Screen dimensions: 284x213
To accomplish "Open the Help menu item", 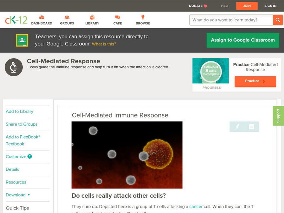I will tap(225, 6).
